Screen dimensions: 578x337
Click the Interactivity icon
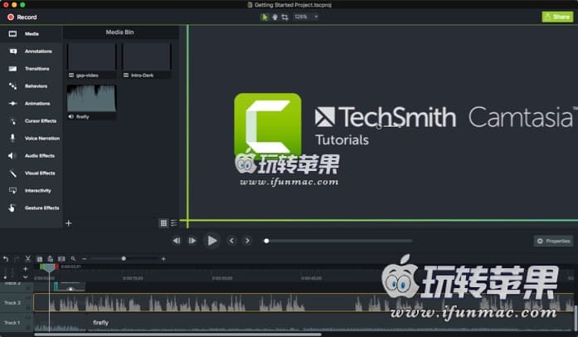12,190
